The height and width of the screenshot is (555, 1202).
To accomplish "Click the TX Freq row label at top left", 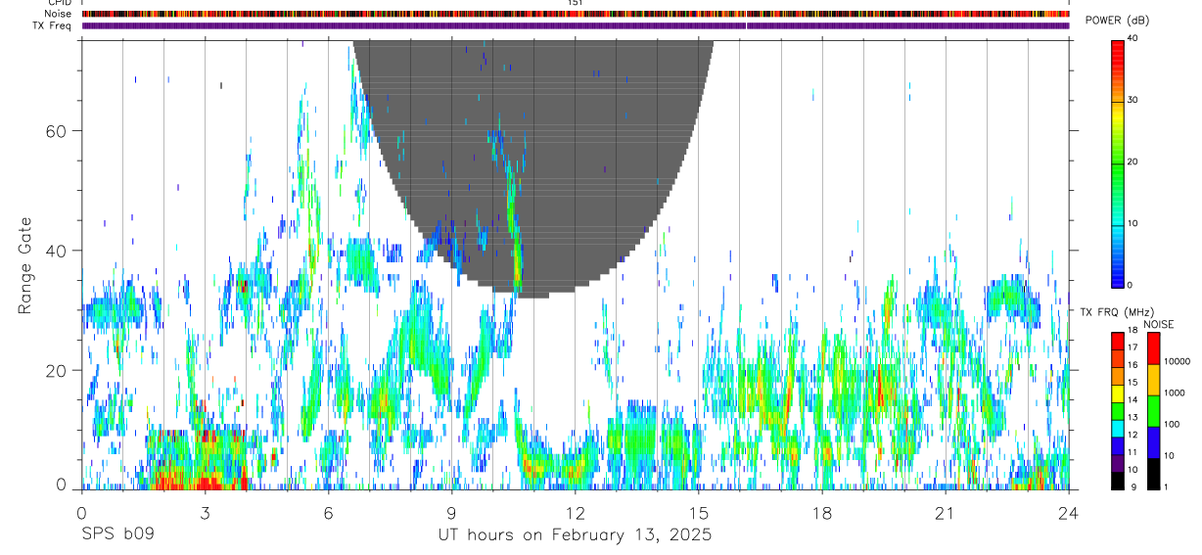I will click(52, 25).
